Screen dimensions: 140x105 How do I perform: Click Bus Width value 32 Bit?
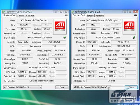click(x=58, y=59)
